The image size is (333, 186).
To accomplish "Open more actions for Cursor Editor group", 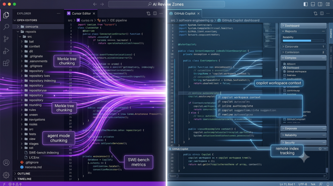I will [161, 13].
